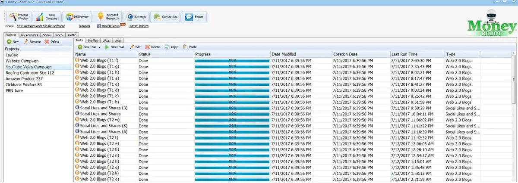Viewport: 518px width, 183px height.
Task: Switch to the Projects tab
Action: (x=10, y=35)
